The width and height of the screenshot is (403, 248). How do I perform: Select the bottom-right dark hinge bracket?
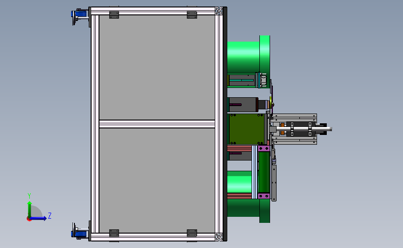pos(192,233)
